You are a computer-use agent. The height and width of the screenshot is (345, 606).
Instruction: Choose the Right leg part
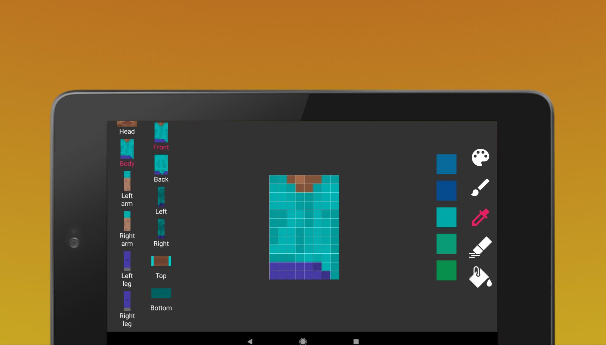coord(127,309)
